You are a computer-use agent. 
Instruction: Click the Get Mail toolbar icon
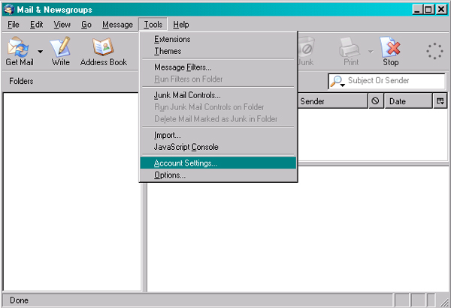tap(17, 49)
